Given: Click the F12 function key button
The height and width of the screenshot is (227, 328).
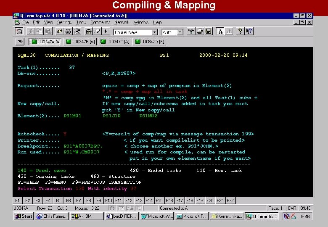Looking at the screenshot, I should tap(129, 201).
